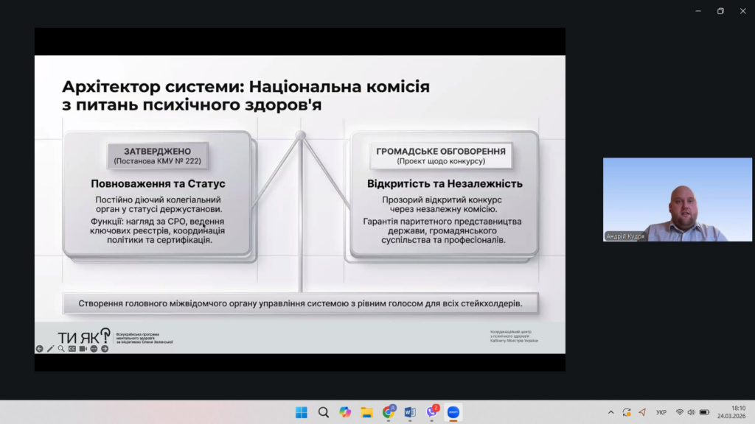Open File Explorer from the taskbar

click(x=366, y=412)
